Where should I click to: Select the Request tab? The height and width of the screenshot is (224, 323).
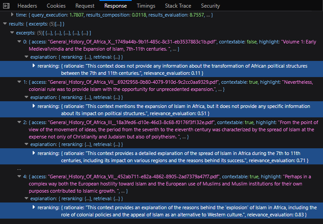(85, 6)
